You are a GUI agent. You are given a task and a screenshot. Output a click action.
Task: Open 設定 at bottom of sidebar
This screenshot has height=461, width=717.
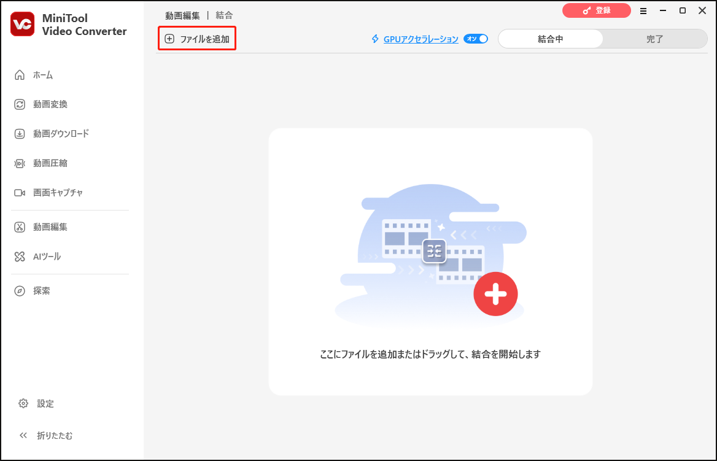36,403
